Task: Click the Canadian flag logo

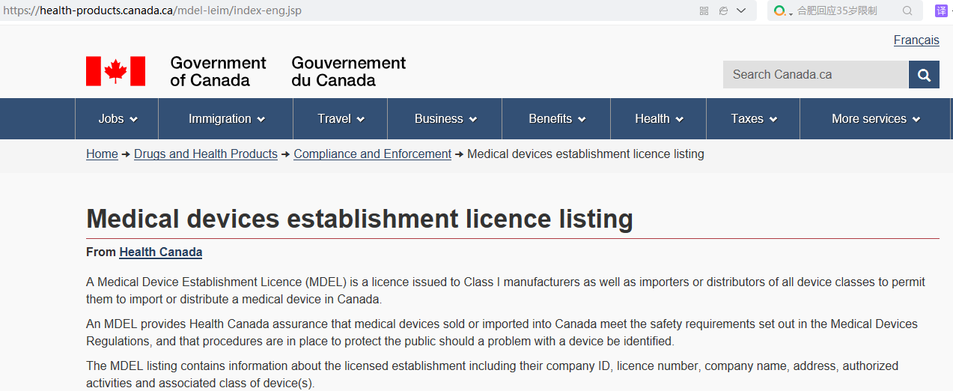Action: click(115, 71)
